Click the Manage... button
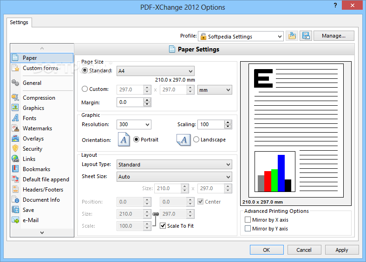Screen dimensions: 366x262 334,36
